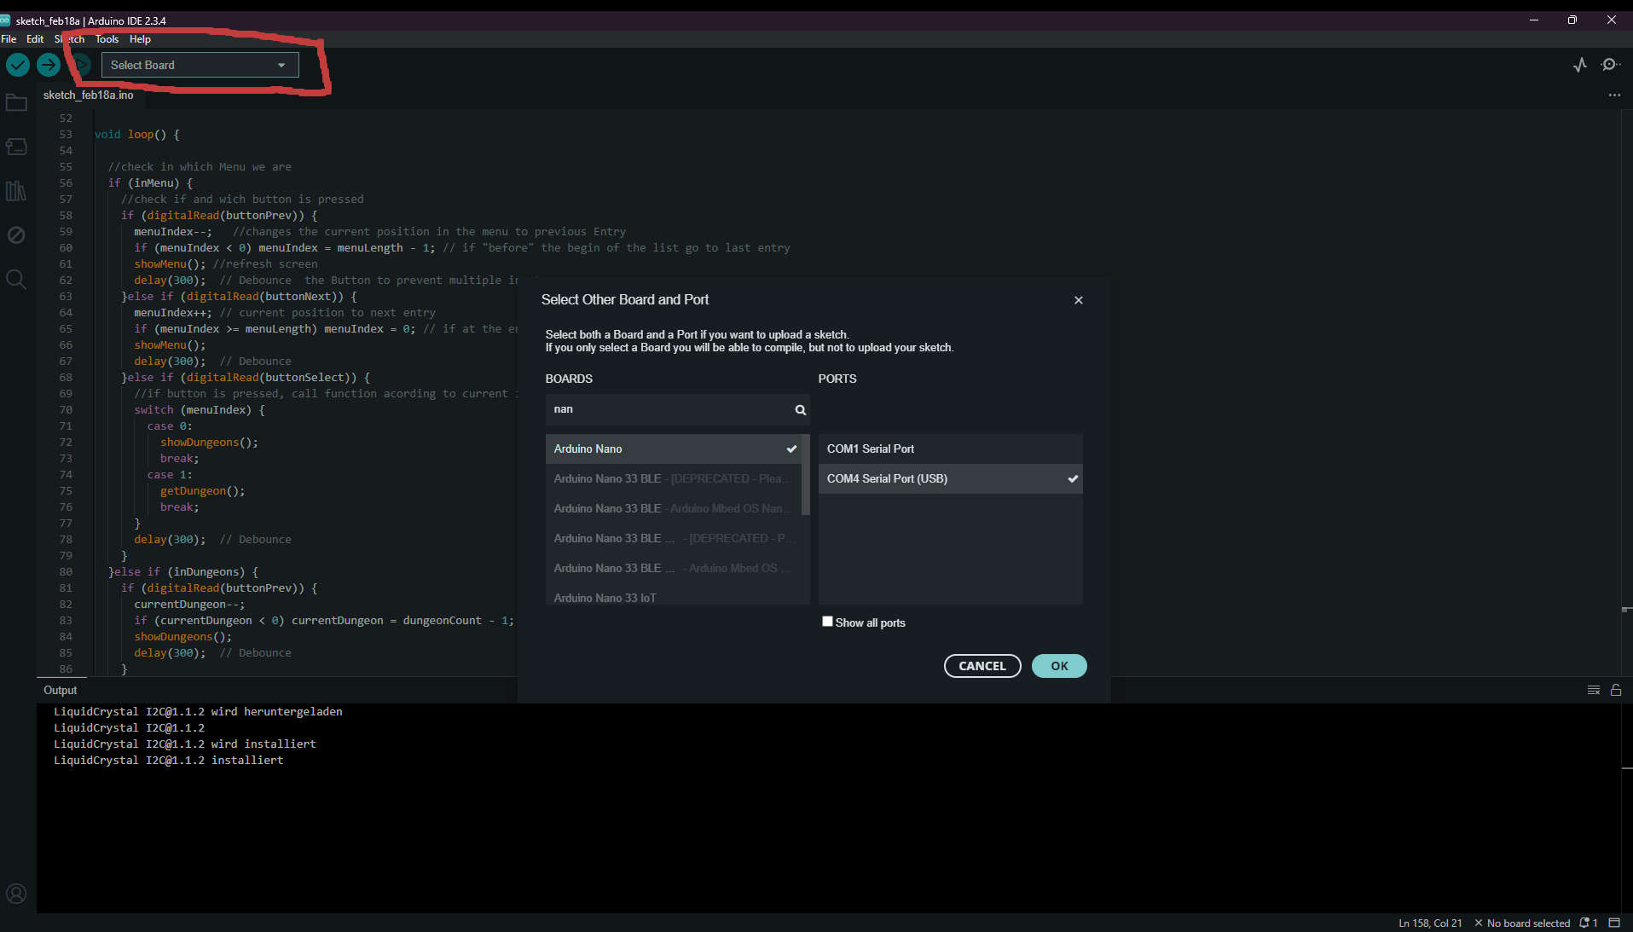Open the Search sidebar magnifier icon
The image size is (1633, 932).
[x=16, y=279]
